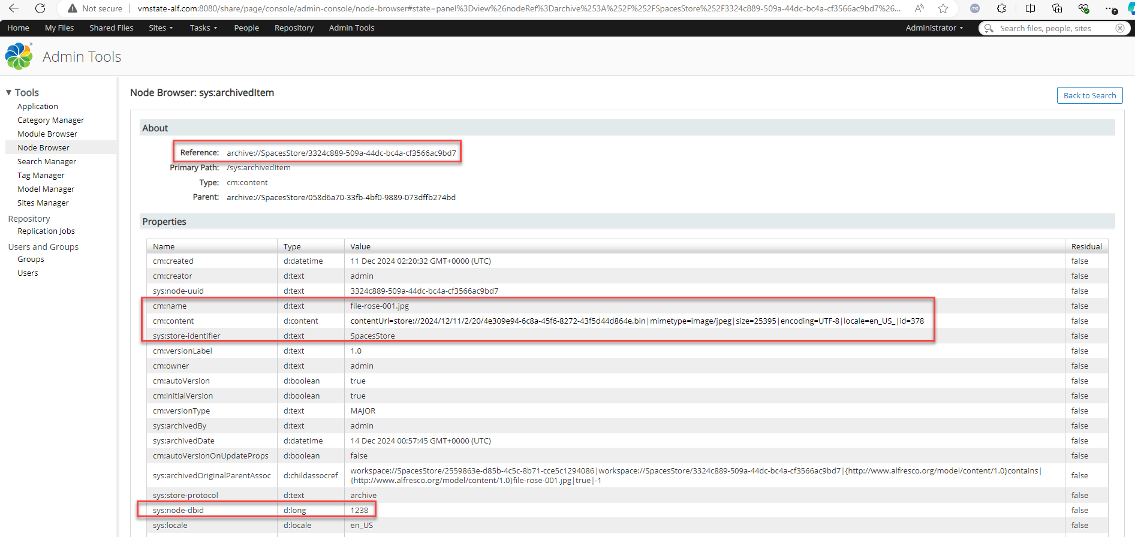Reload the page with refresh icon
Screen dimensions: 1135x537
click(x=40, y=8)
